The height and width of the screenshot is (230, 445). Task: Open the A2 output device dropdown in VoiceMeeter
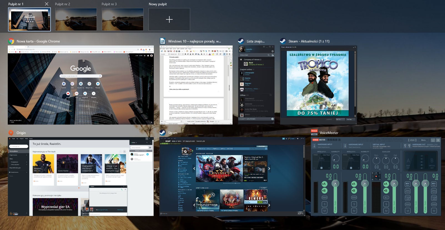[x=409, y=145]
